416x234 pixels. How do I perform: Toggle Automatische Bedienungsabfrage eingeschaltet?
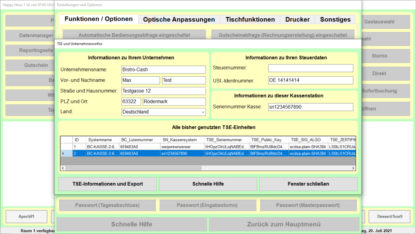pos(134,35)
